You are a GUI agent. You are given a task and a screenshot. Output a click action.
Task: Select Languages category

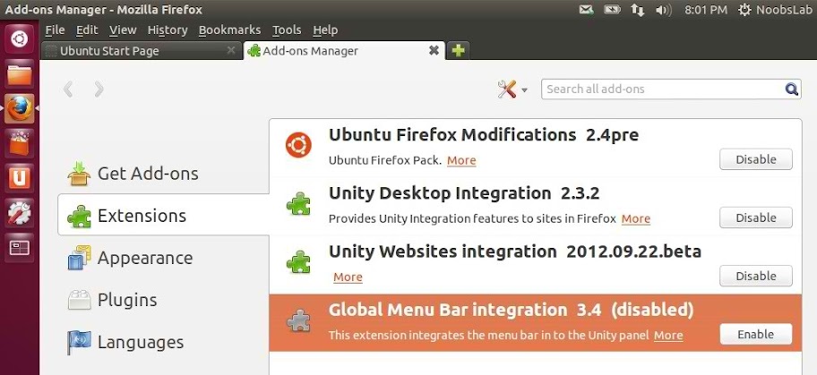[164, 342]
